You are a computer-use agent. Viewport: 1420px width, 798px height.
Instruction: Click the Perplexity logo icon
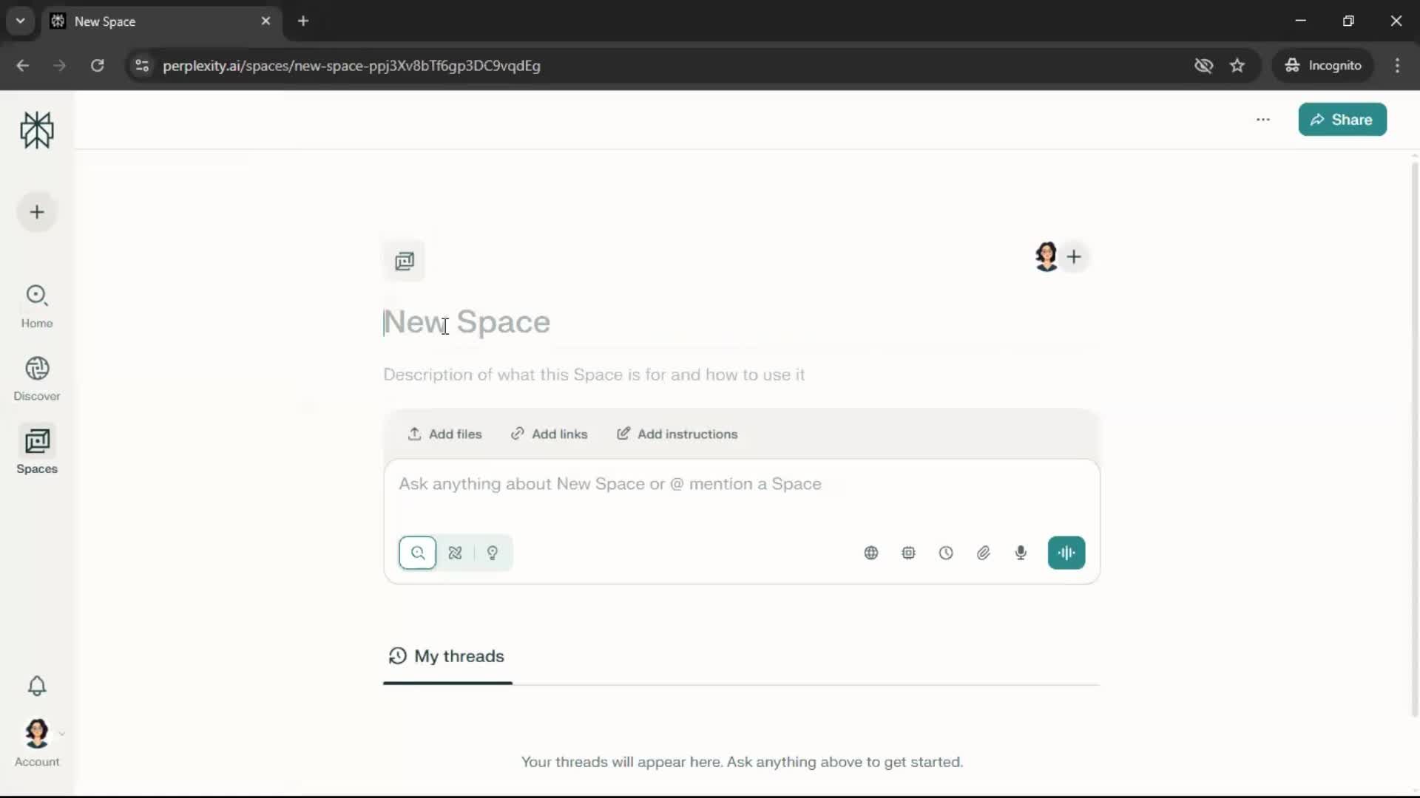tap(37, 131)
